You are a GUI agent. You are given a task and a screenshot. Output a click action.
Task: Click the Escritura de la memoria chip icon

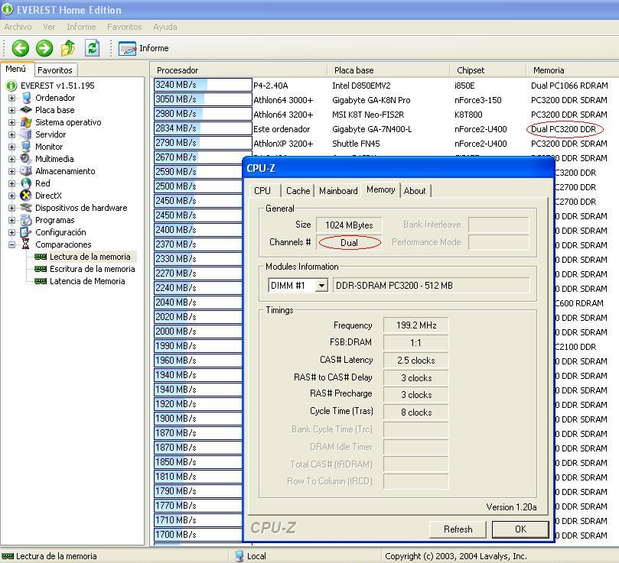[x=41, y=269]
